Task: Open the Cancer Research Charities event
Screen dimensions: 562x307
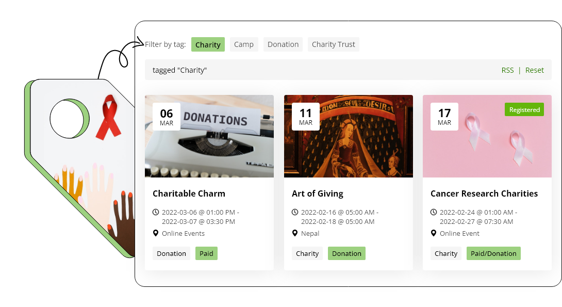Action: coord(484,193)
